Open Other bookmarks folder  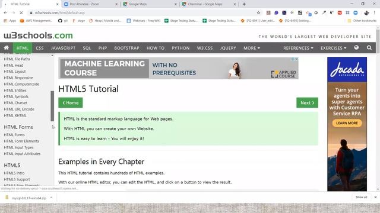click(x=362, y=21)
